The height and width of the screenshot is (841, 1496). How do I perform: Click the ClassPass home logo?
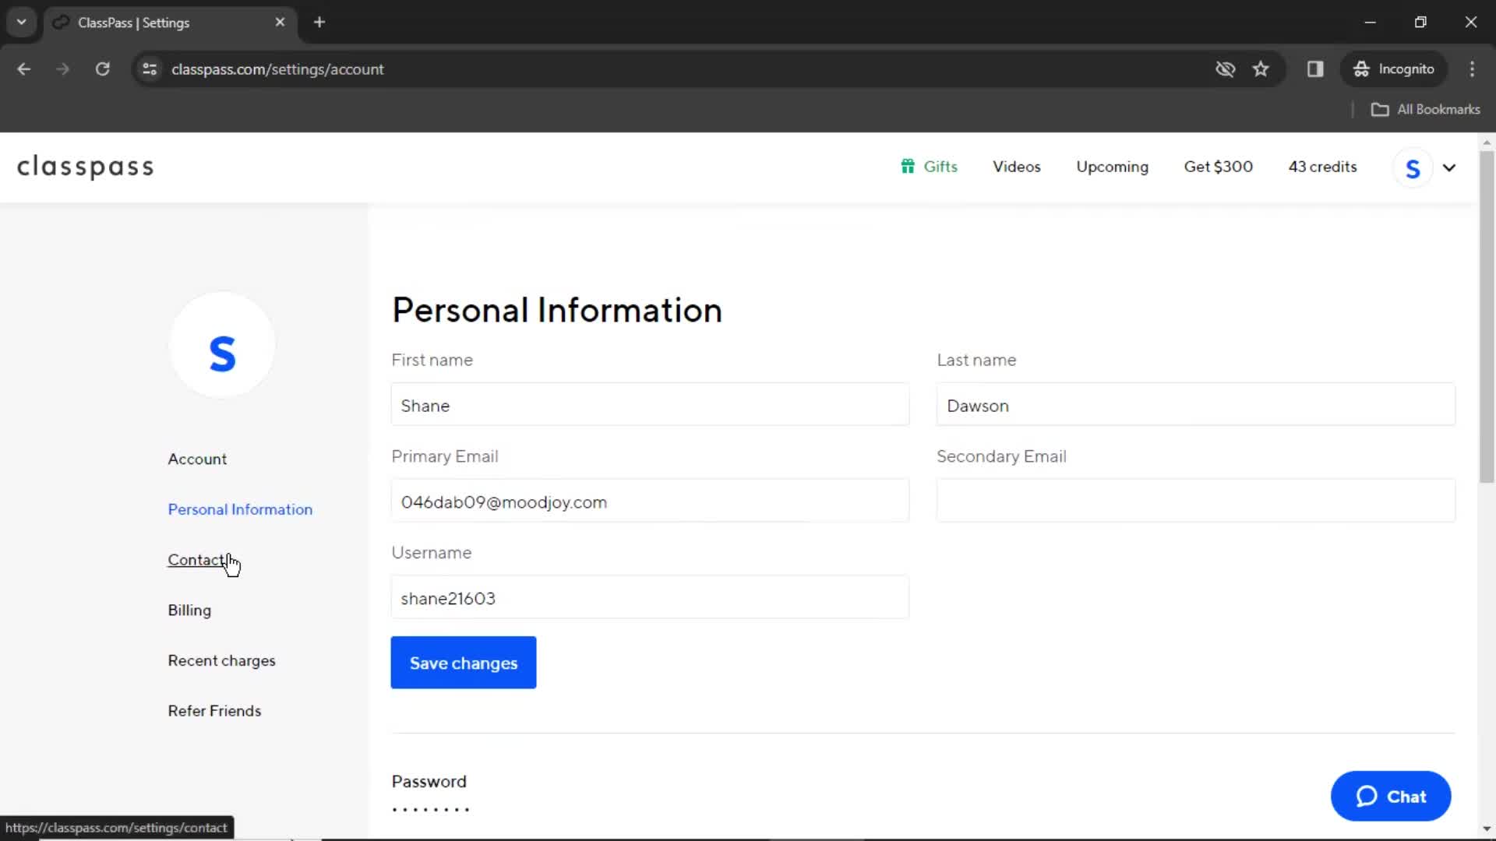[x=84, y=167]
